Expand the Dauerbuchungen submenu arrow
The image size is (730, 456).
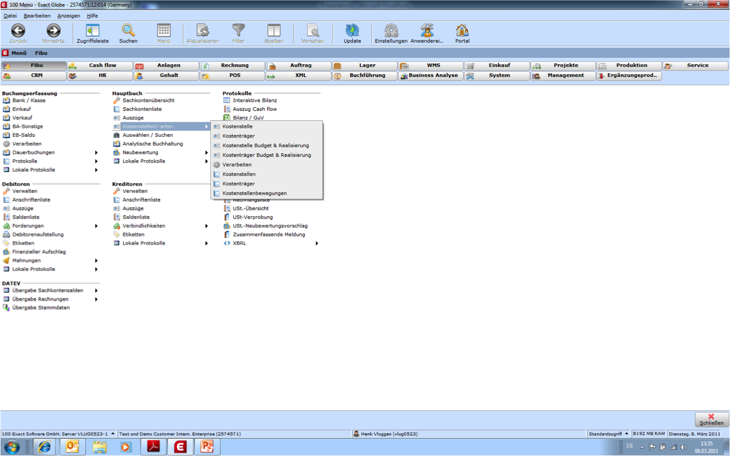(x=96, y=153)
